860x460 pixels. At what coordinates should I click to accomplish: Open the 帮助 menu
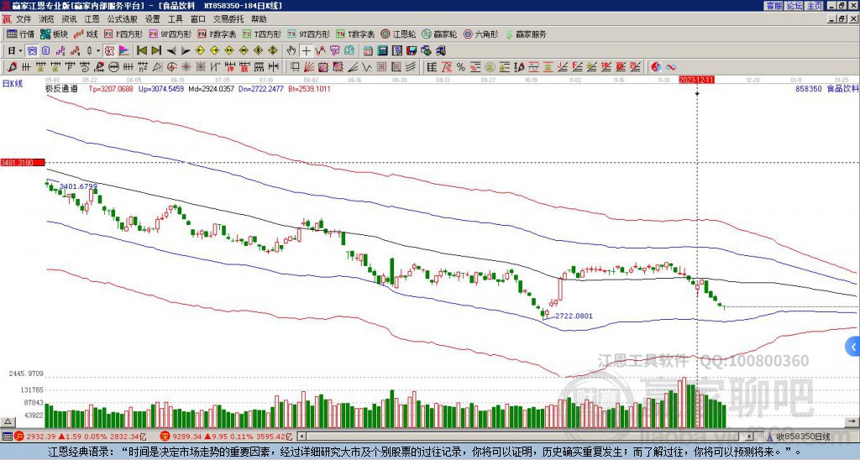click(259, 19)
